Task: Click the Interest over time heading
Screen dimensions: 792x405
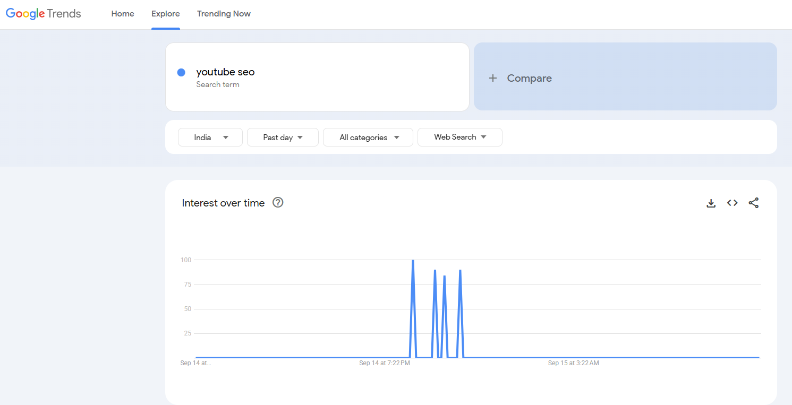Action: pos(223,203)
